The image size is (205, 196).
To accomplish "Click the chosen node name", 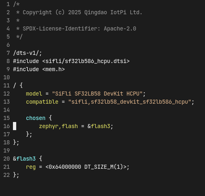I will click(x=36, y=118).
